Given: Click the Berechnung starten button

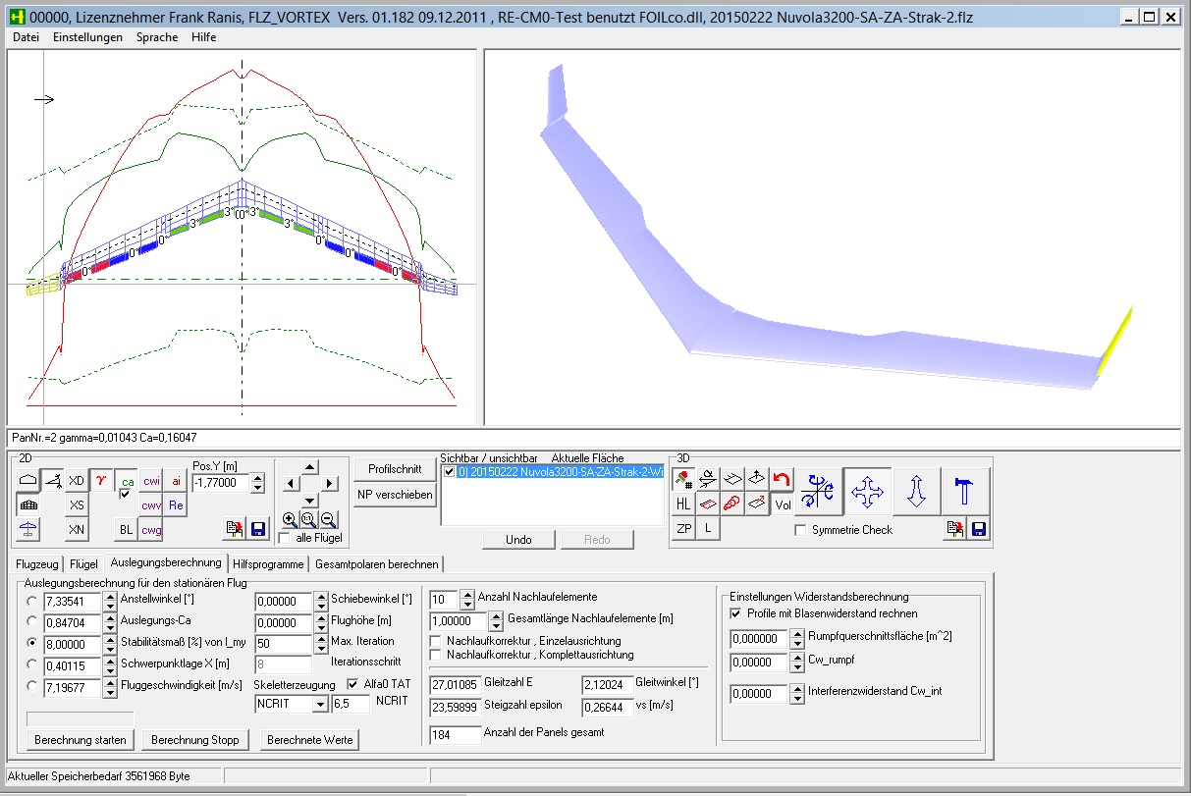Looking at the screenshot, I should click(79, 739).
